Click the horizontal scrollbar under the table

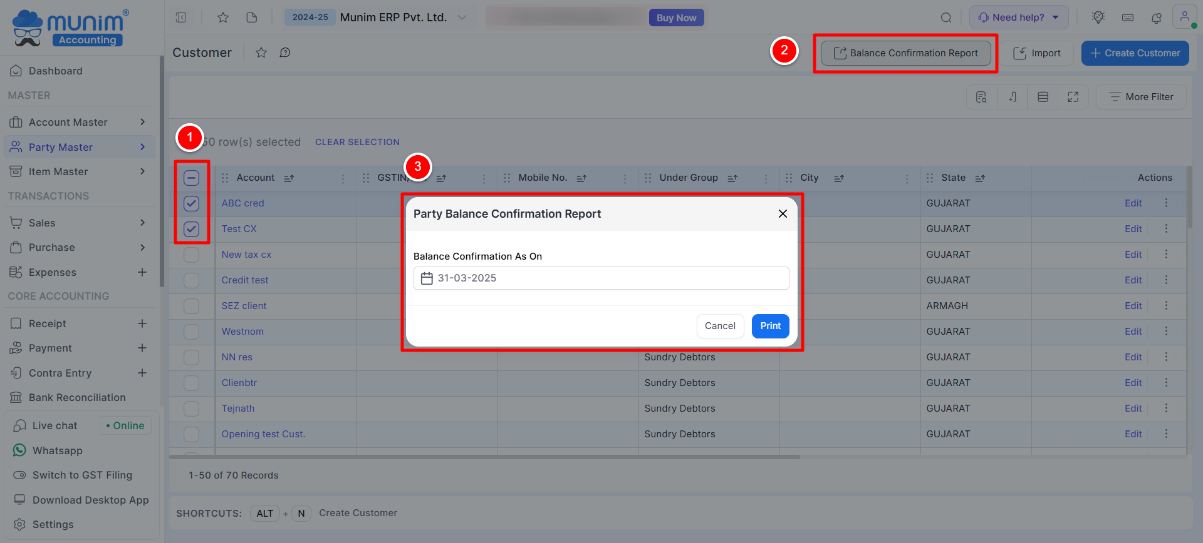[x=484, y=457]
